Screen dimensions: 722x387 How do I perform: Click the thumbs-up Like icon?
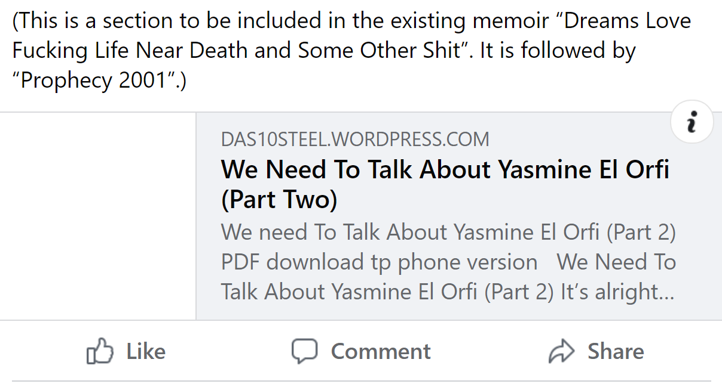coord(100,351)
